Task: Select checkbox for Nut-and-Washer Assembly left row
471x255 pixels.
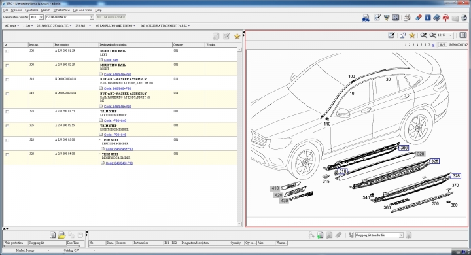Action: [x=7, y=80]
